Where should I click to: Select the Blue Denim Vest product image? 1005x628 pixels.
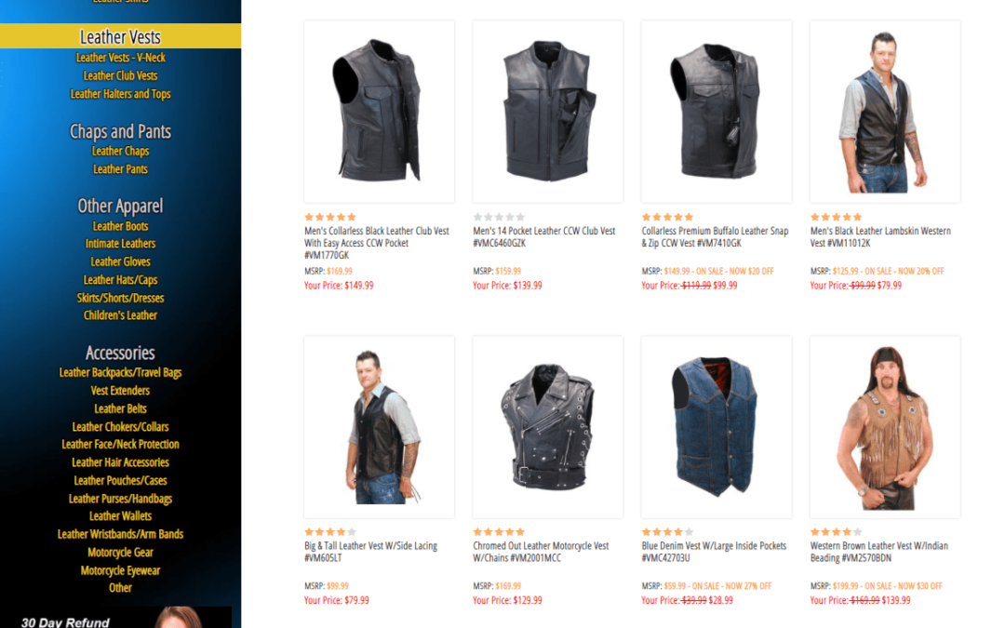(x=716, y=427)
